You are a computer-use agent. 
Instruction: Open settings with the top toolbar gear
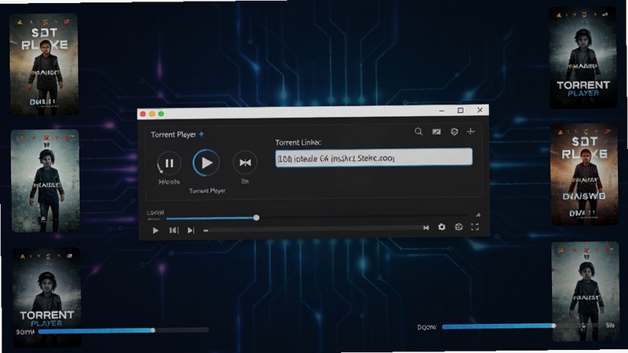[455, 131]
